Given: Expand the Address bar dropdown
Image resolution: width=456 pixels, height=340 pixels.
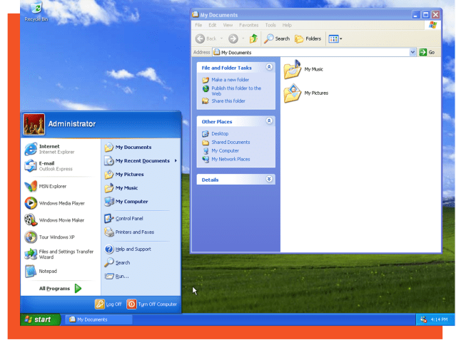Looking at the screenshot, I should 412,52.
